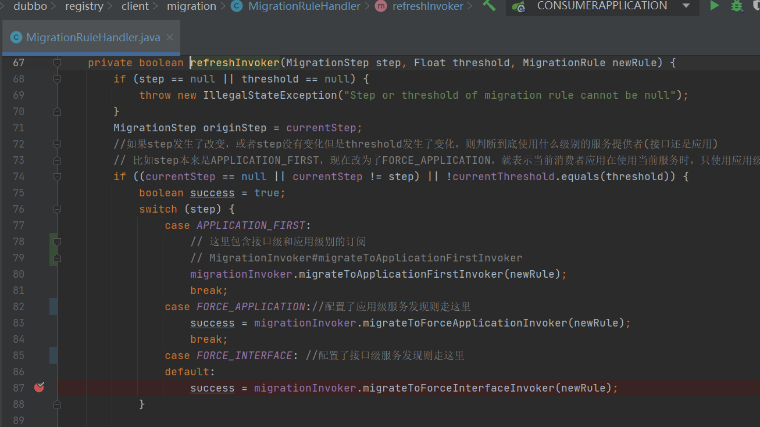
Task: Click line number 69 in the gutter
Action: [19, 95]
